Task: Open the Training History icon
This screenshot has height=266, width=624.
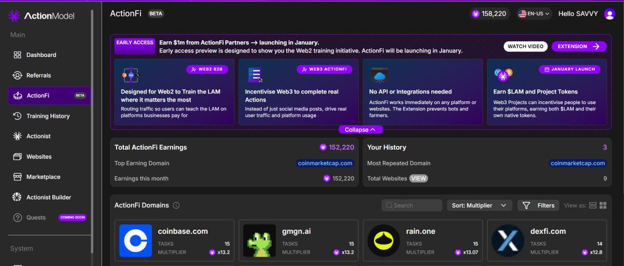Action: pos(17,116)
